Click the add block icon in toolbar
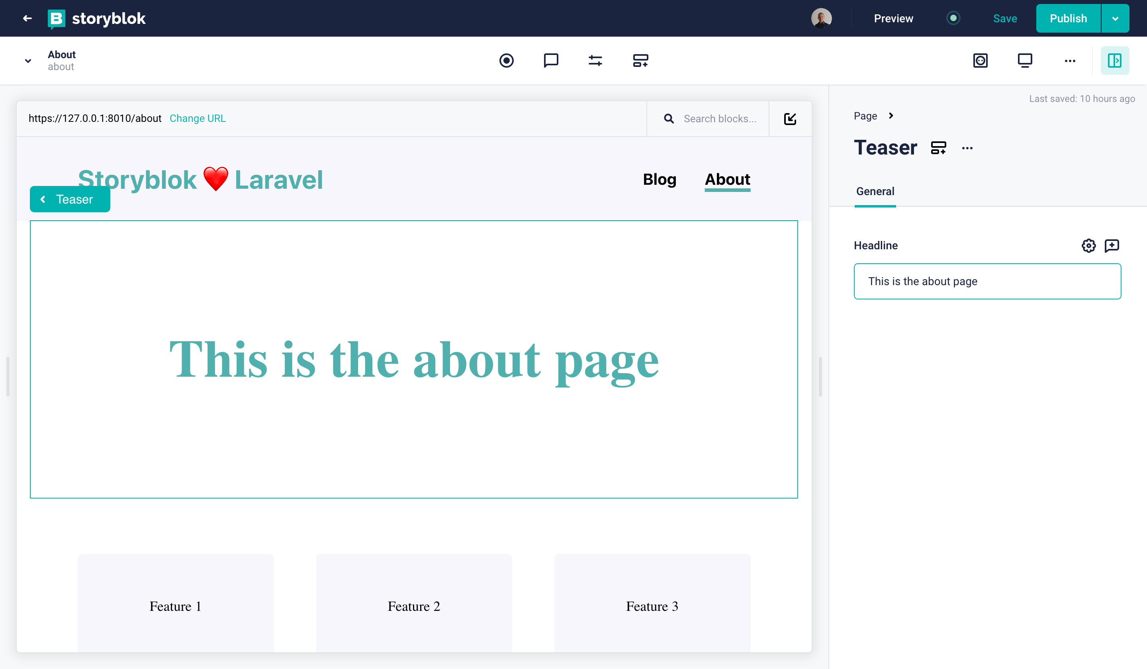 coord(640,60)
